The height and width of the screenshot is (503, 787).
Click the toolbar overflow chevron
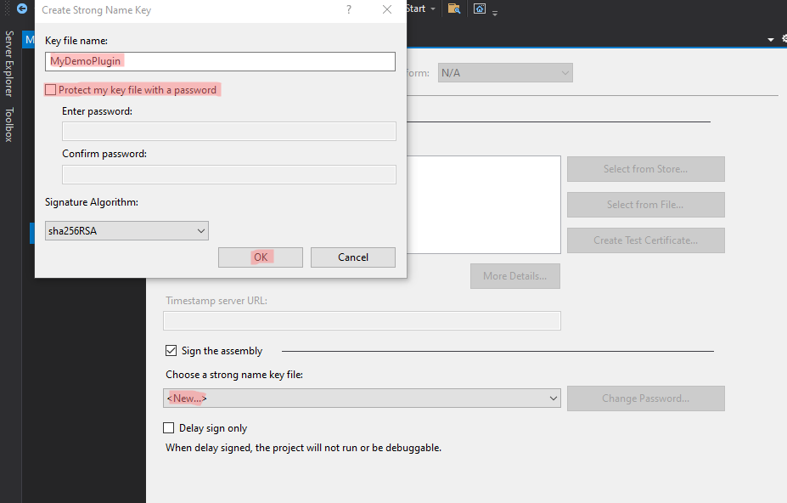click(493, 12)
